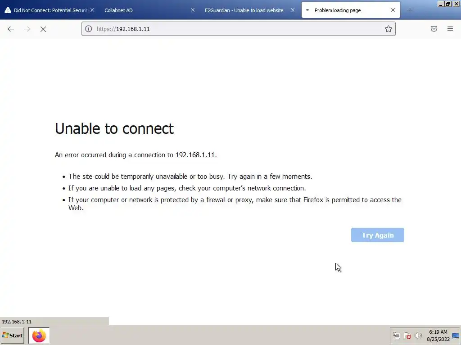Viewport: 461px width, 345px height.
Task: Close the 'Did Not Connect' tab
Action: 92,10
